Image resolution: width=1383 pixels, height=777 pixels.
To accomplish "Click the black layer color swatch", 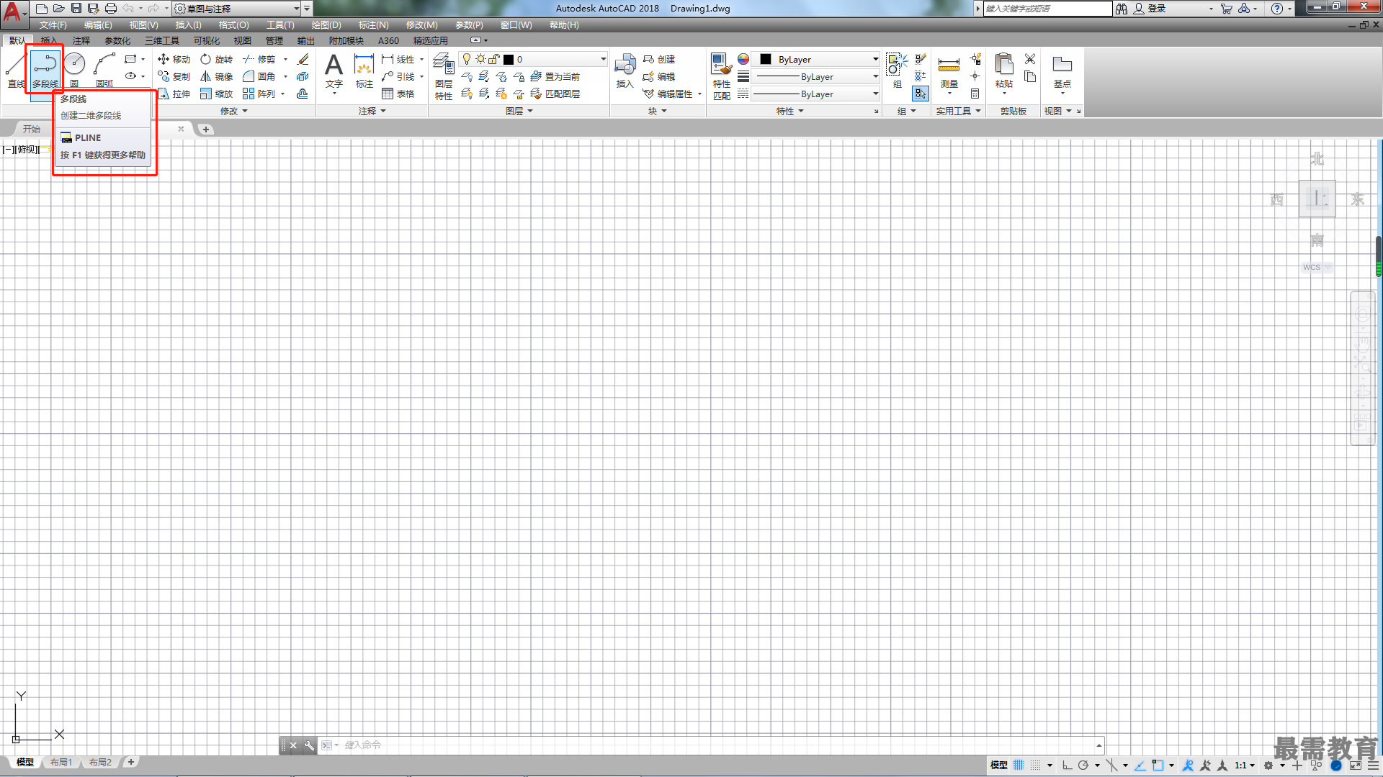I will (x=509, y=59).
